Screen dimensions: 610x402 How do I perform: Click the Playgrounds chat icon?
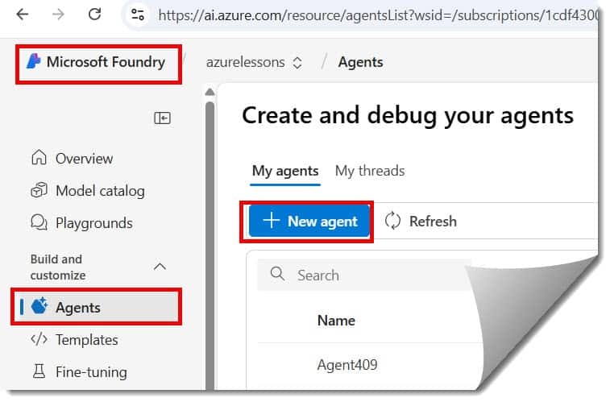click(39, 222)
